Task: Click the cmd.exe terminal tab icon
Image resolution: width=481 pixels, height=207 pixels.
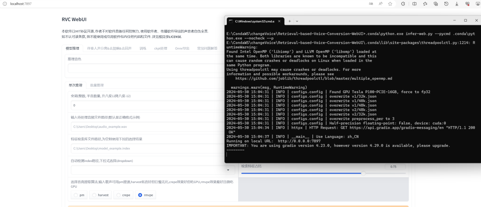Action: (x=230, y=21)
